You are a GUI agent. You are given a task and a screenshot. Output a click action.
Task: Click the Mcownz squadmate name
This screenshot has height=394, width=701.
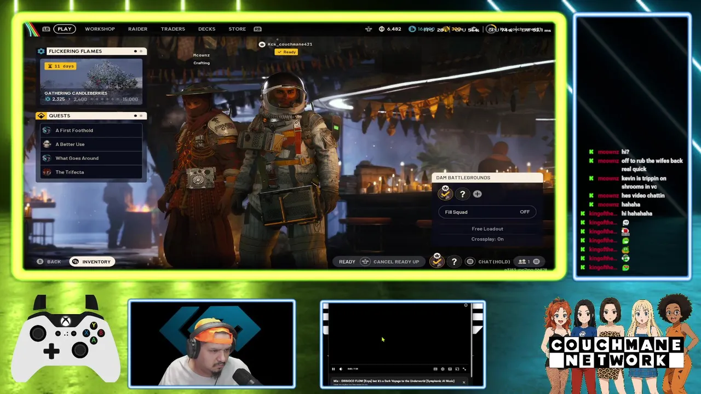click(202, 55)
